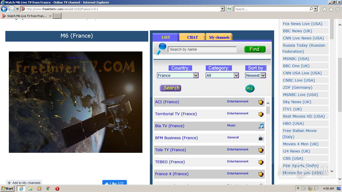The width and height of the screenshot is (342, 192).
Task: Open Territorial TV (France) channel link
Action: point(176,114)
